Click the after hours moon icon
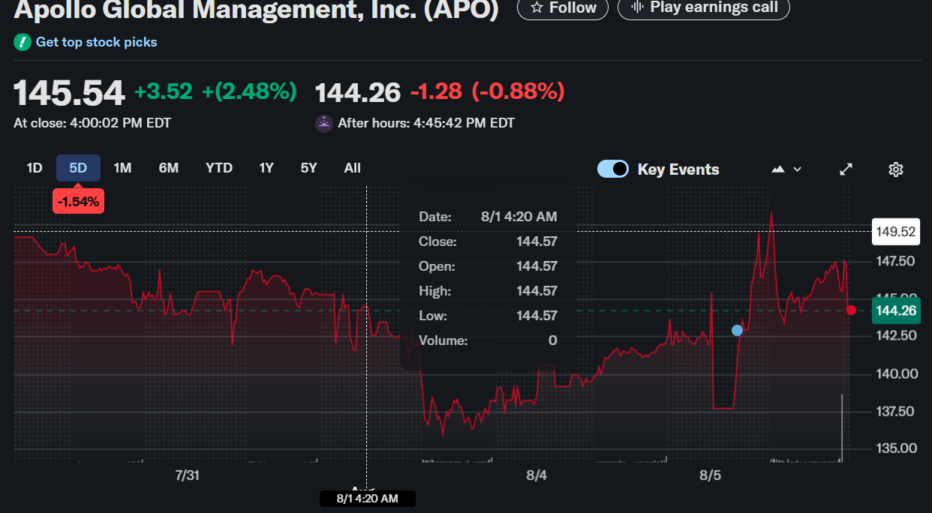Viewport: 932px width, 513px height. point(324,123)
